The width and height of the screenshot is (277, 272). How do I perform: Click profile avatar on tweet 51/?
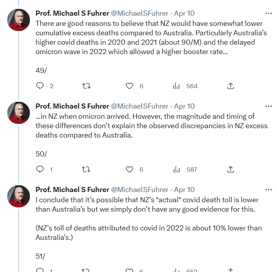[x=18, y=196]
